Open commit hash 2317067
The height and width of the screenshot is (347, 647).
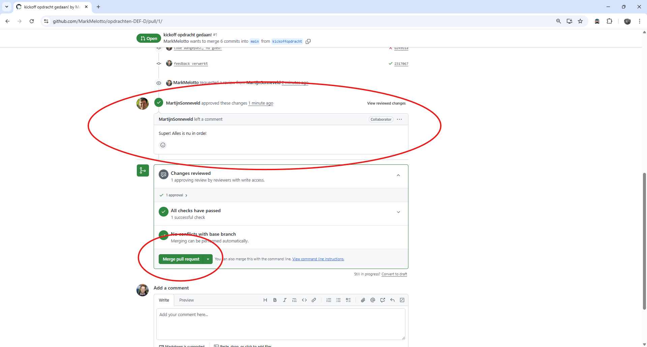pos(401,64)
